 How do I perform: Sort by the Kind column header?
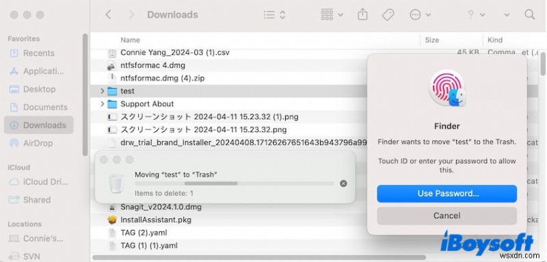tap(495, 40)
